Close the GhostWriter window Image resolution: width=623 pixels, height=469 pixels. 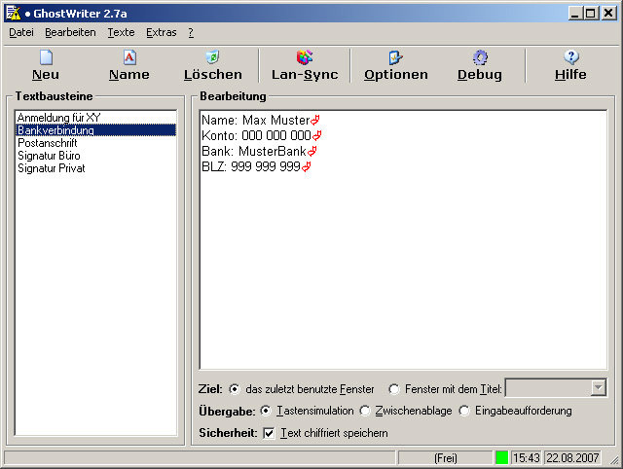point(608,14)
